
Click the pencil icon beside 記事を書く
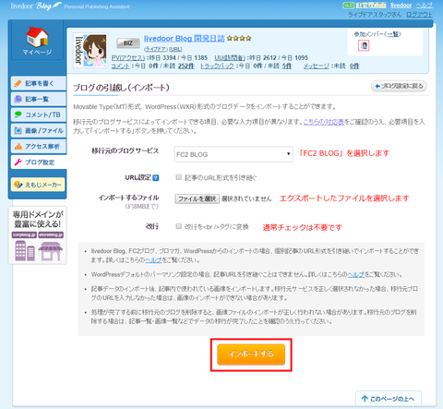click(x=18, y=83)
